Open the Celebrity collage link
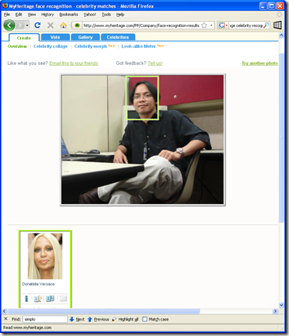This screenshot has width=289, height=336. coord(51,46)
